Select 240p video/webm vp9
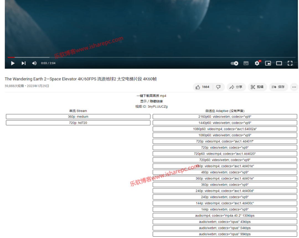Screen dimensions: 299x238 pos(225,197)
